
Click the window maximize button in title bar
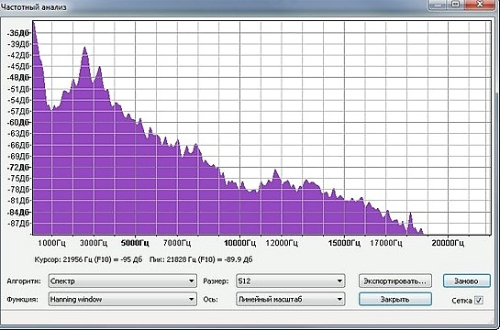click(456, 5)
